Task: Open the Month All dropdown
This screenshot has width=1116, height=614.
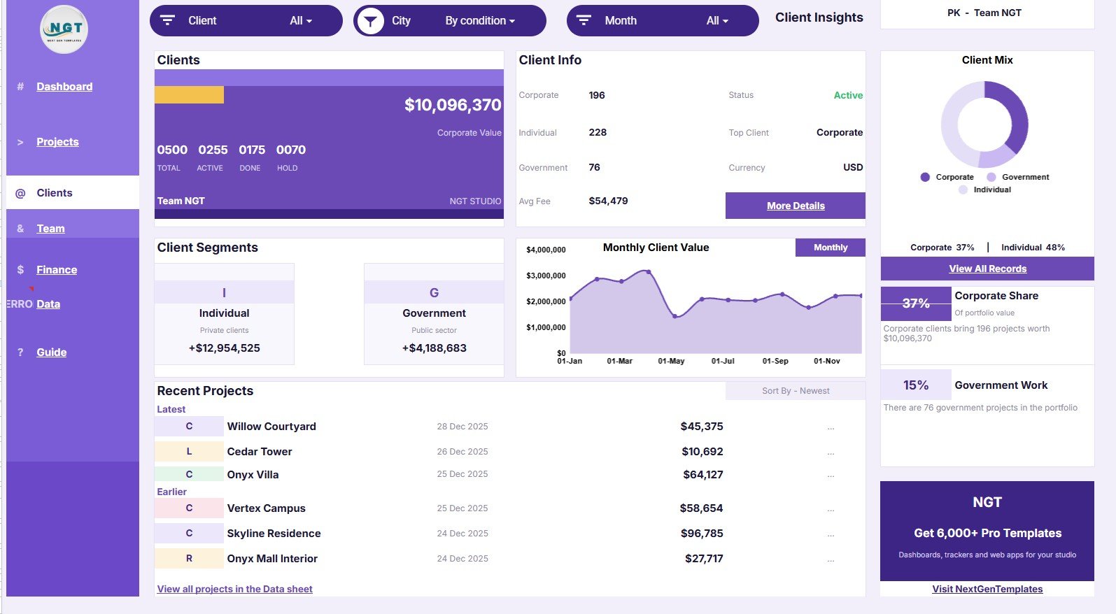Action: pos(717,21)
